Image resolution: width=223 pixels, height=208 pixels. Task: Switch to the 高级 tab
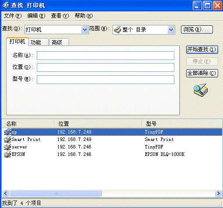coord(59,42)
